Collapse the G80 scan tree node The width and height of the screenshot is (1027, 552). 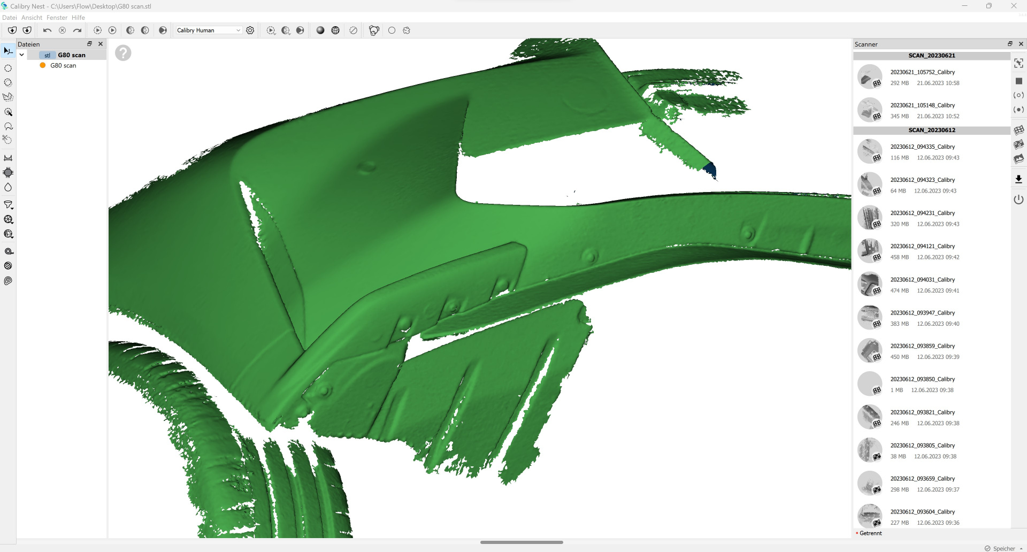22,55
